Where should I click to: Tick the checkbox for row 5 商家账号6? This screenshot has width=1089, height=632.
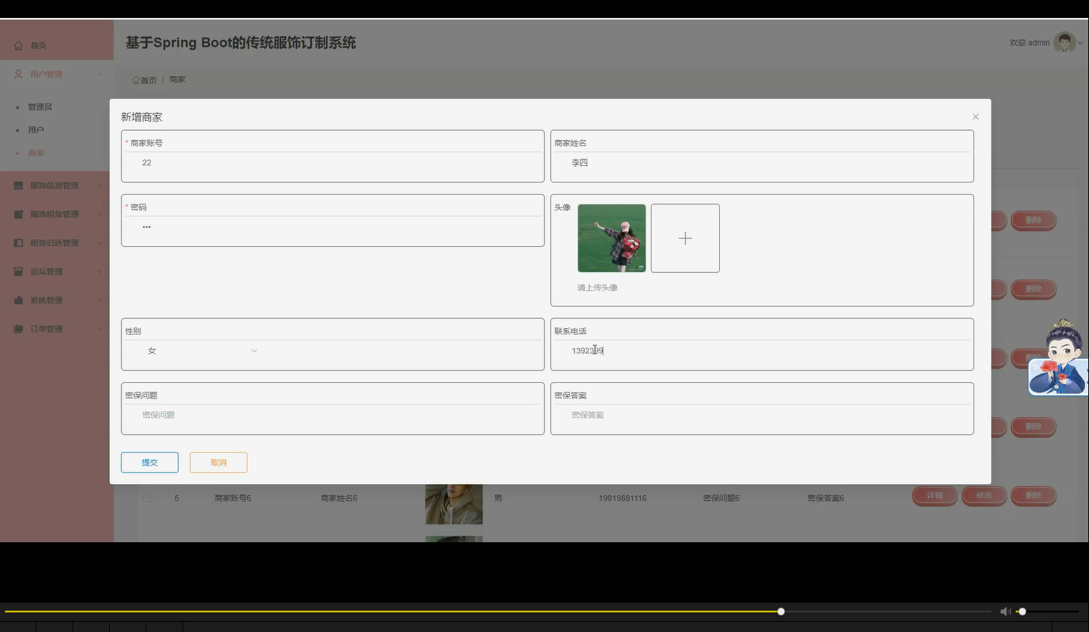(147, 498)
